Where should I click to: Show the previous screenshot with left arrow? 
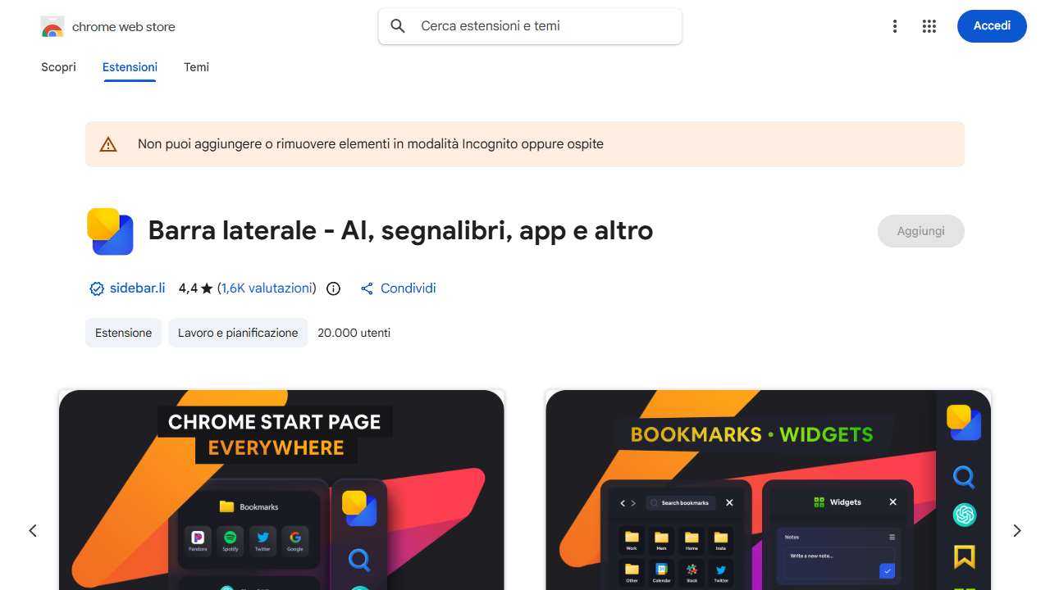tap(33, 531)
